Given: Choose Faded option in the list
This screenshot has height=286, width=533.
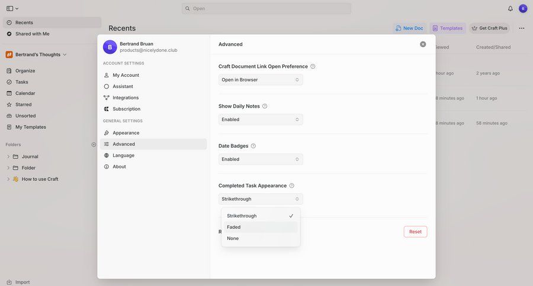Looking at the screenshot, I should pos(261,227).
